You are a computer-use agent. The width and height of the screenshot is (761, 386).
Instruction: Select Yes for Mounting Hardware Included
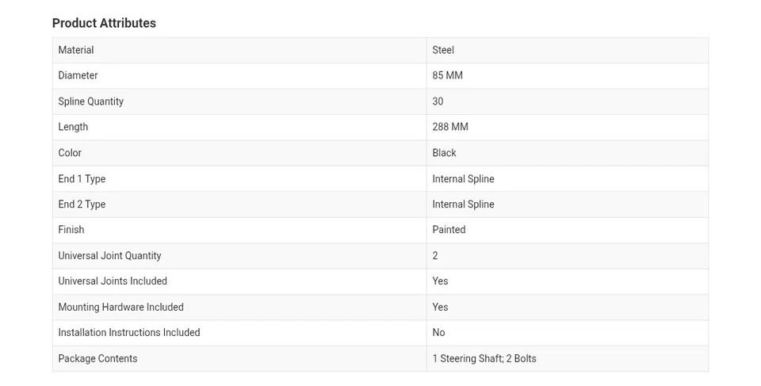[440, 308]
